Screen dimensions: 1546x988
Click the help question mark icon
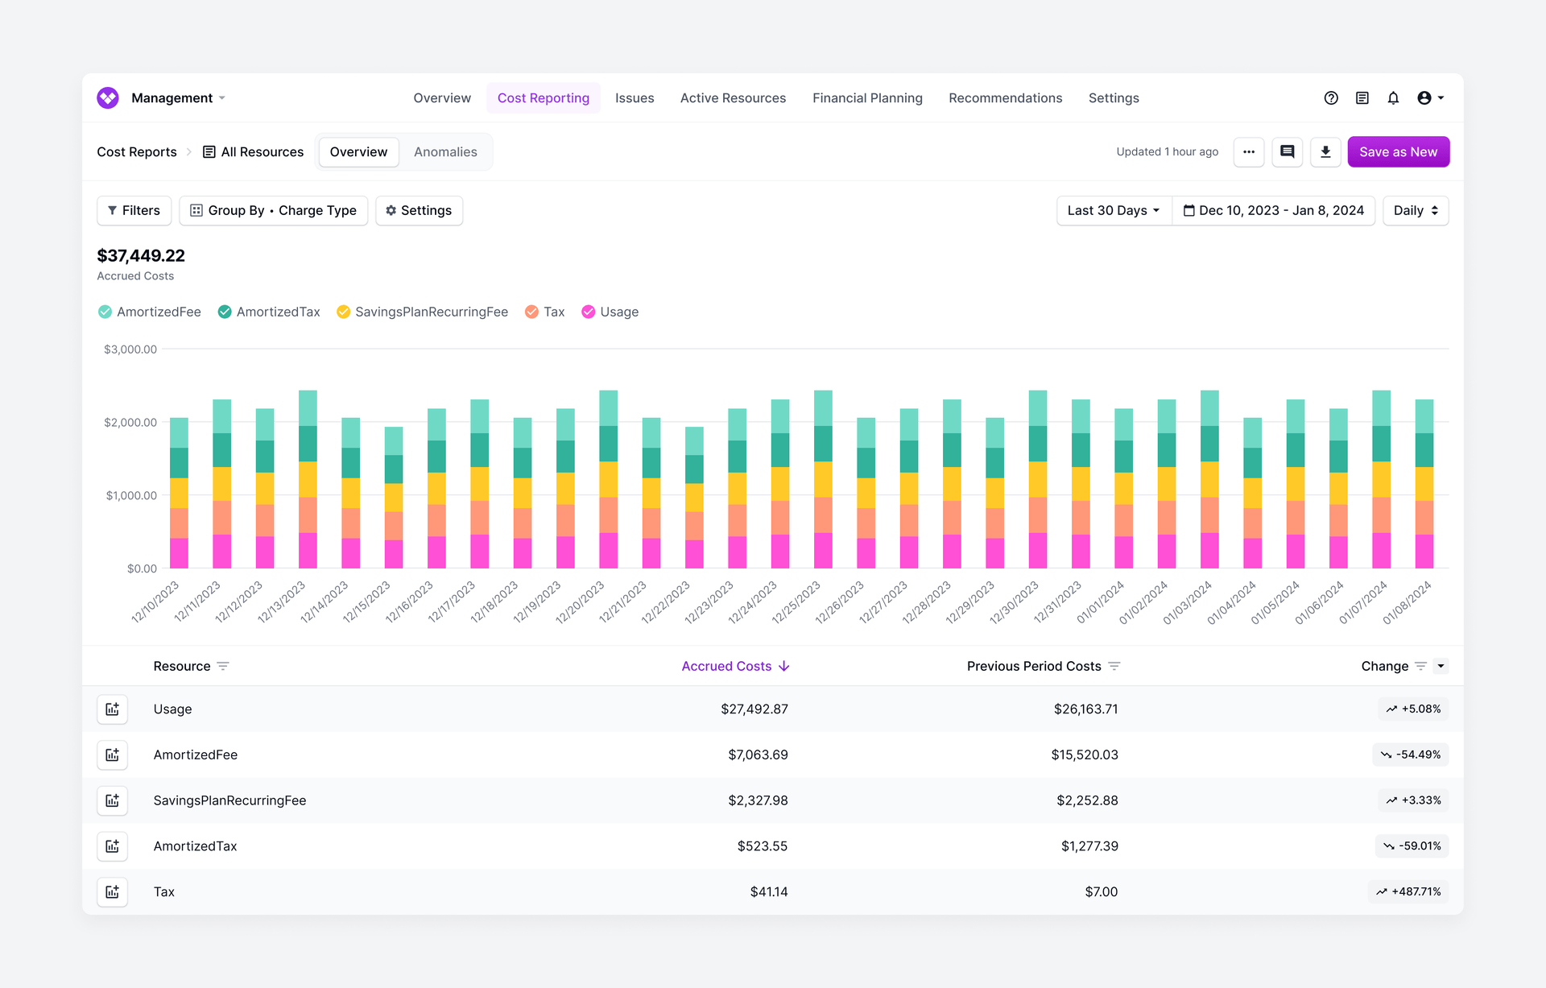[1330, 97]
